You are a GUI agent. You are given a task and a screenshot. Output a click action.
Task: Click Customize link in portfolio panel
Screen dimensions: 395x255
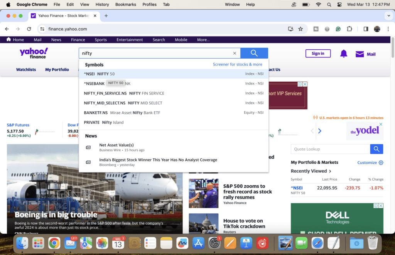367,163
